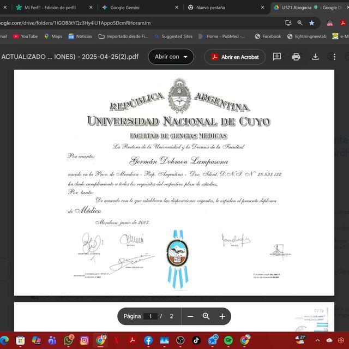Close the Nueva pestaña tab
The image size is (349, 349).
click(263, 8)
